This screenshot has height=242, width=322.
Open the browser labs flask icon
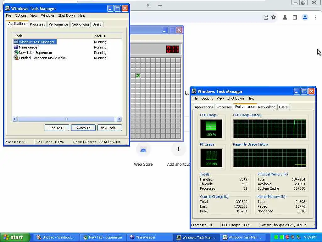(285, 18)
